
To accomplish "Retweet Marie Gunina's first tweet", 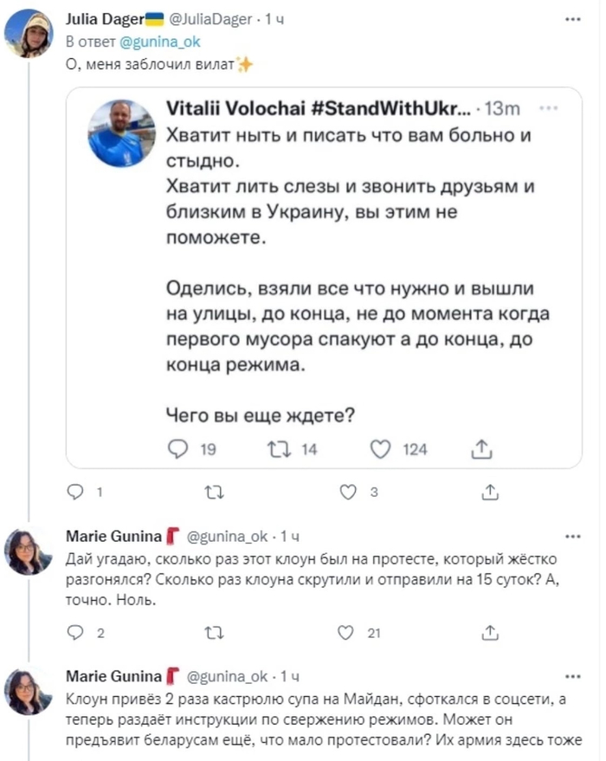I will pyautogui.click(x=211, y=633).
